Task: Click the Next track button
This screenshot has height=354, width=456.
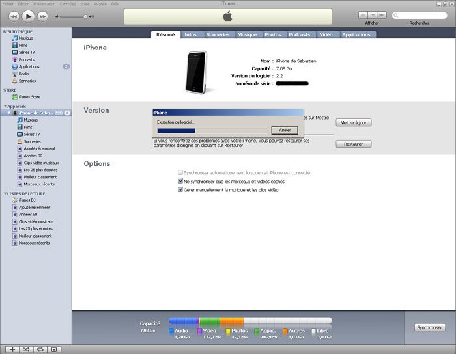Action: [x=42, y=16]
